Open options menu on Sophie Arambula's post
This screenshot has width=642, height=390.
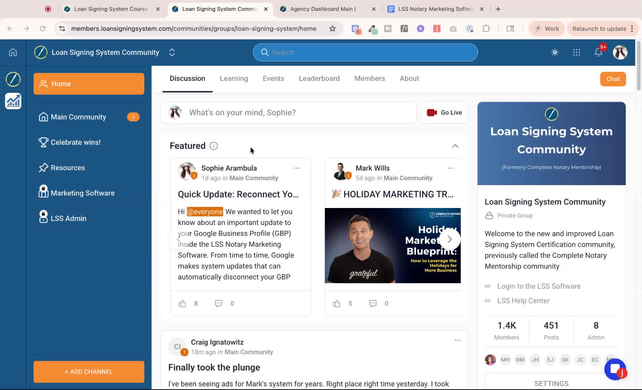296,168
